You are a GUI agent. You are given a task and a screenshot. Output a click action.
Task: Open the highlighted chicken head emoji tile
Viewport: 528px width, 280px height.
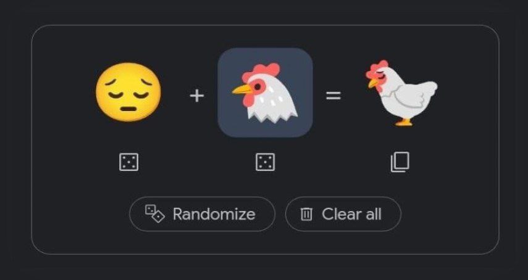[x=265, y=93]
